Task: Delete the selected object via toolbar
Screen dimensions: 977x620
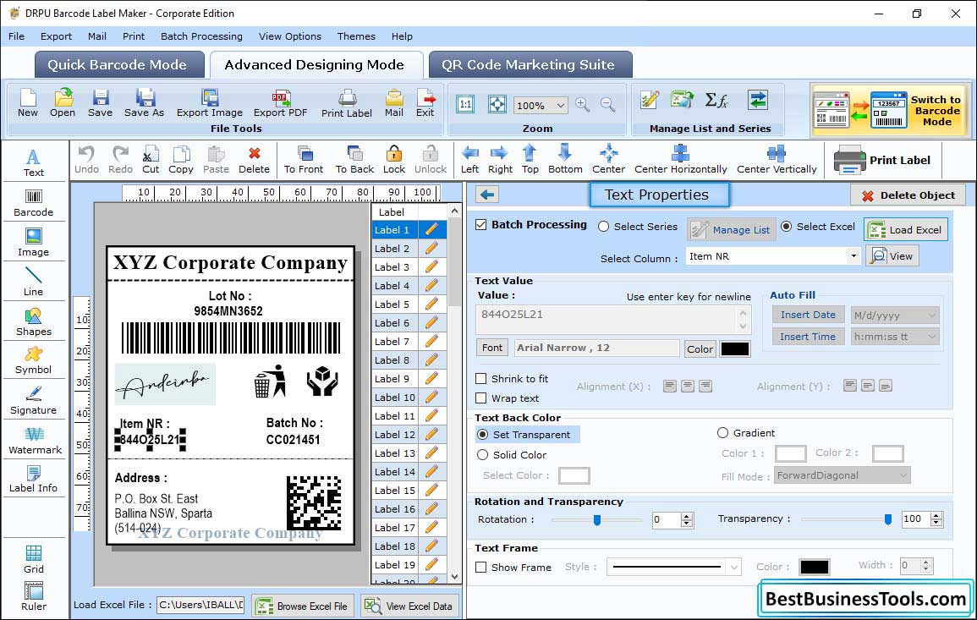Action: pyautogui.click(x=255, y=160)
